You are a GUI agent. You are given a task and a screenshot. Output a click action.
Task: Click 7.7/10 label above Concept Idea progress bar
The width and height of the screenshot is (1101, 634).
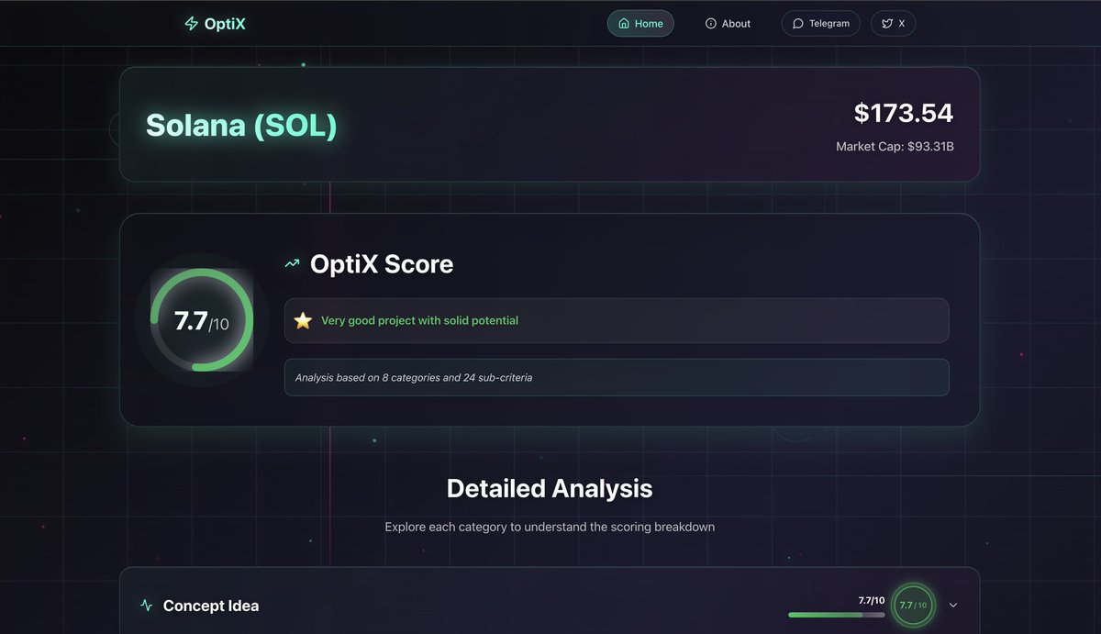(x=872, y=600)
